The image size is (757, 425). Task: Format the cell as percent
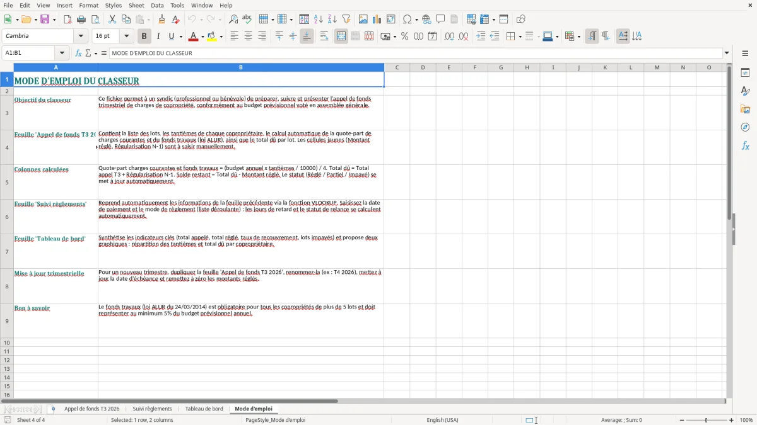(x=405, y=37)
